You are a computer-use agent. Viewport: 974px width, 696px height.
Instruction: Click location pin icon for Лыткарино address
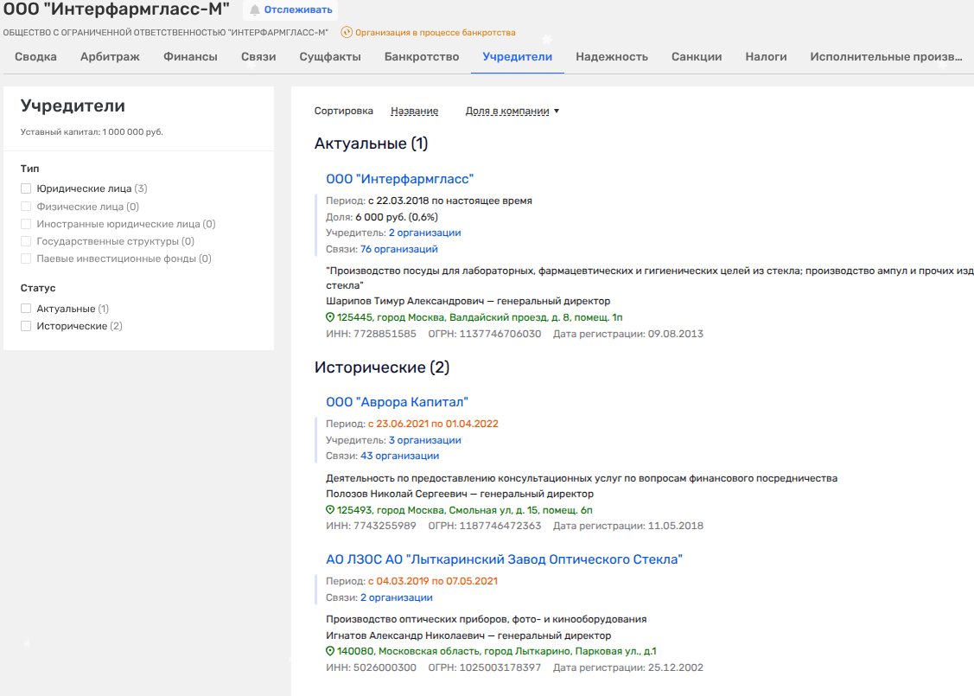330,651
